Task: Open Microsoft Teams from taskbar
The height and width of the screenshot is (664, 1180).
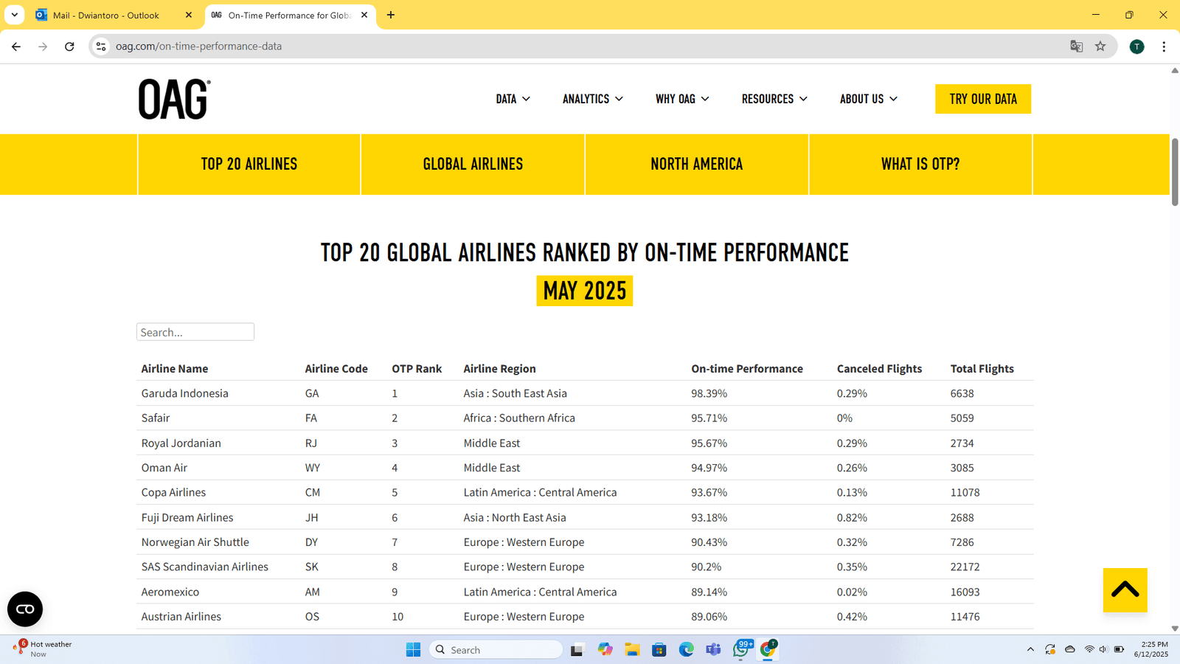Action: coord(713,649)
